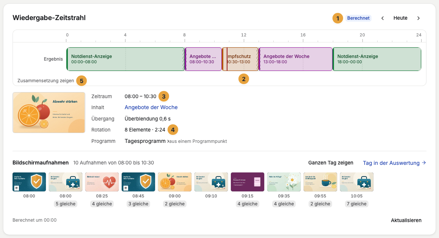Screen dimensions: 439x238
Task: Open Tagesprogramm program link
Action: 147,141
